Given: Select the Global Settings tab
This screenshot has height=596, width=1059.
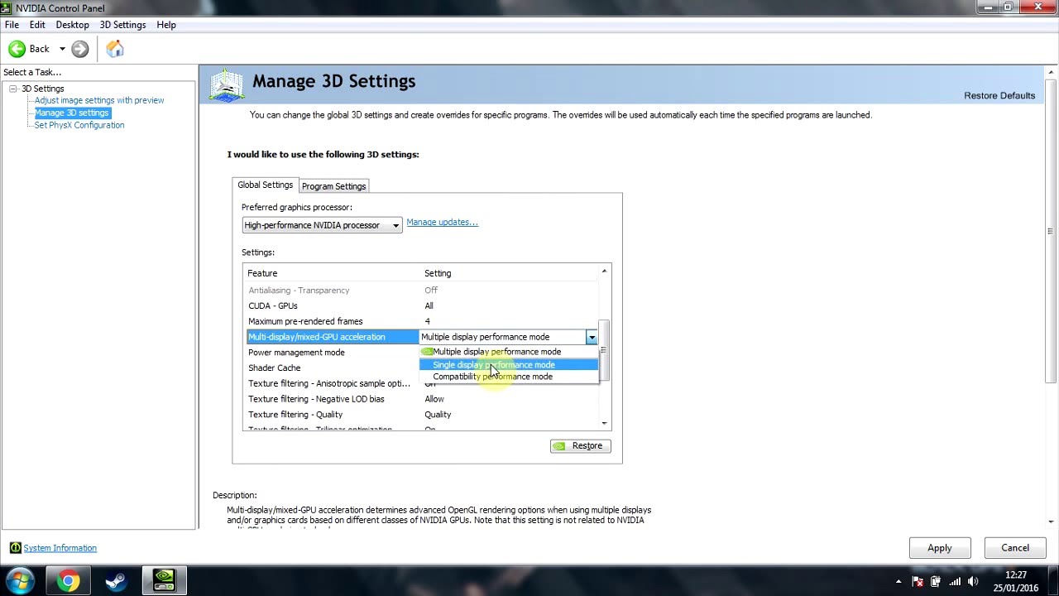Looking at the screenshot, I should tap(265, 185).
